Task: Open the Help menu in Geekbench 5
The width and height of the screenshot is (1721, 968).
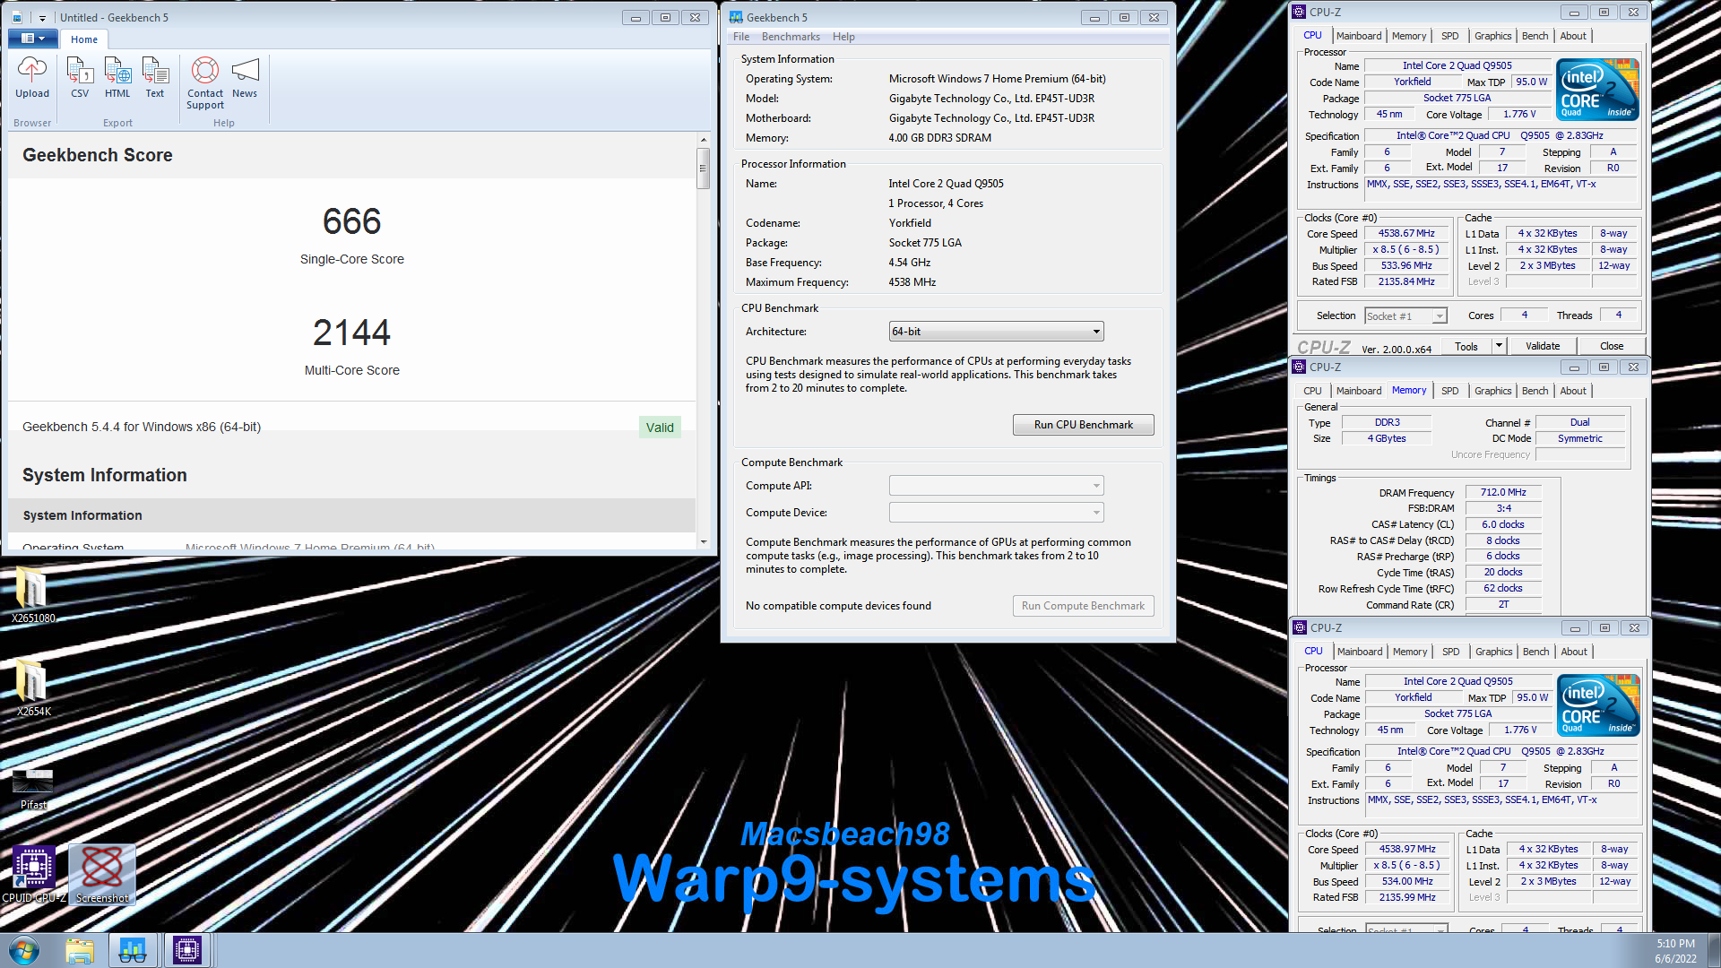Action: tap(843, 37)
